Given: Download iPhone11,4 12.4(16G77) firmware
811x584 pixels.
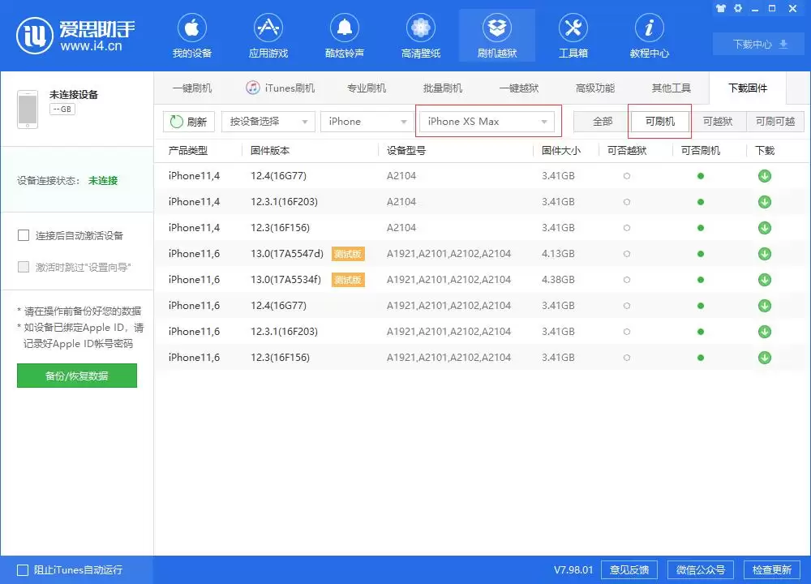Looking at the screenshot, I should click(x=765, y=176).
